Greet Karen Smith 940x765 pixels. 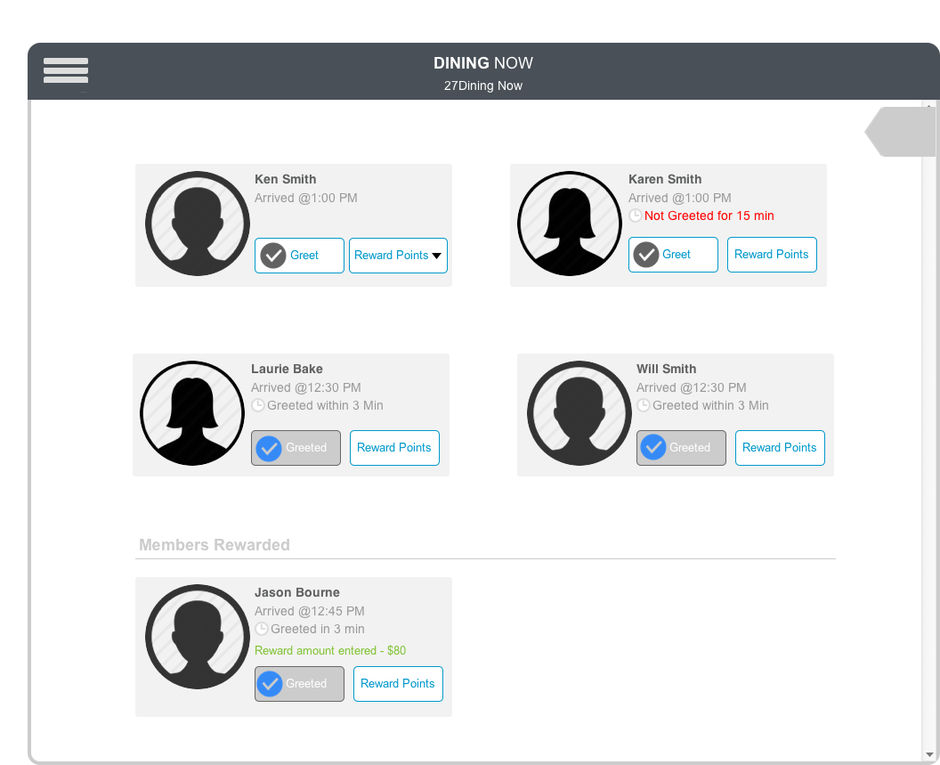tap(673, 255)
